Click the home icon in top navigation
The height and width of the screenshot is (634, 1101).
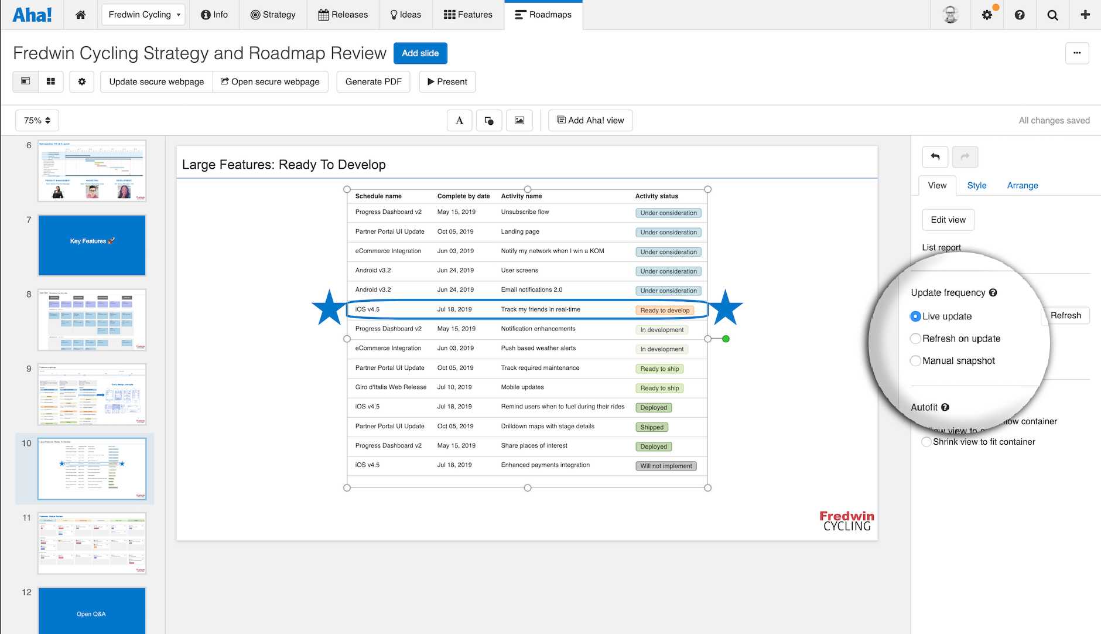click(x=81, y=15)
